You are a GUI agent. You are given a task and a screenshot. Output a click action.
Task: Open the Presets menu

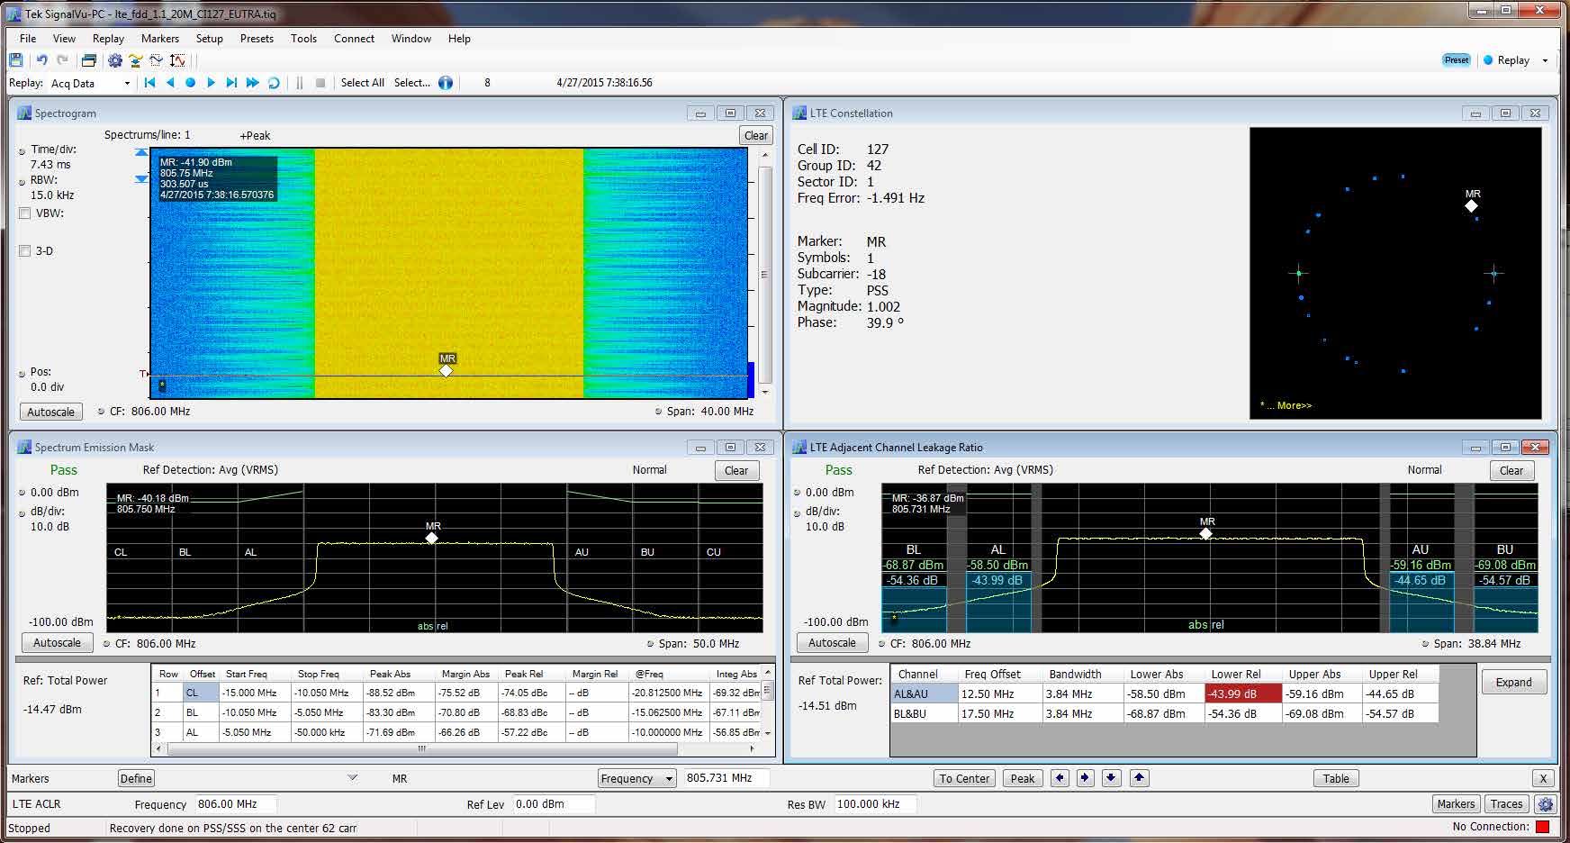257,39
